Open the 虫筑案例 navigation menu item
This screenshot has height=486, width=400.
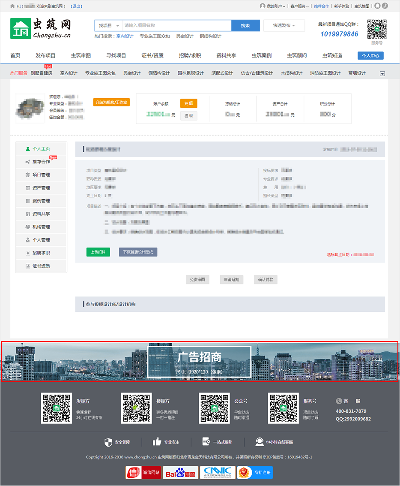(x=261, y=55)
